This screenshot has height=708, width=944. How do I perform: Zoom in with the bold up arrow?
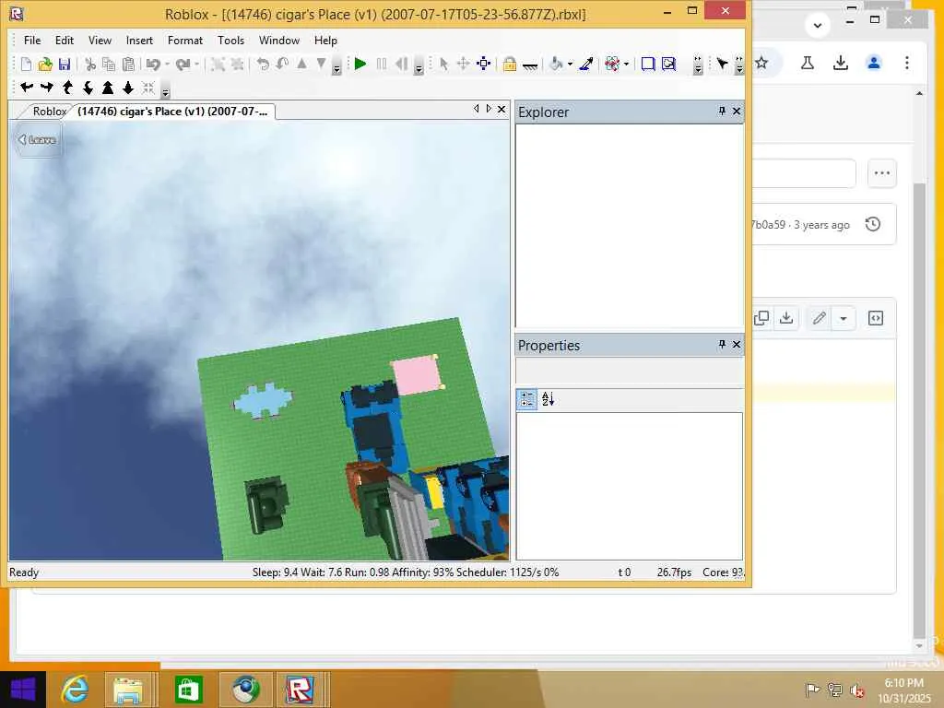108,88
